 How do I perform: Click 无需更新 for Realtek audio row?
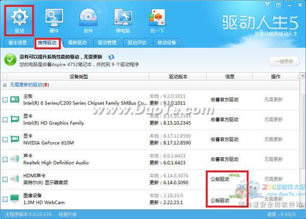pos(273,159)
